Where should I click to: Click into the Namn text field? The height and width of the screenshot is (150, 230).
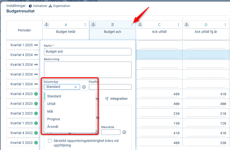tap(88, 52)
